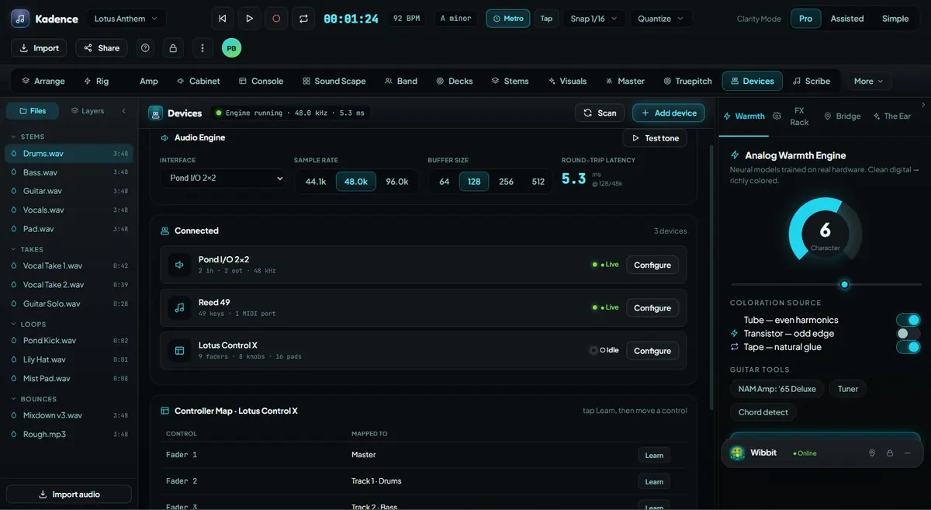
Task: Select 96.0k sample rate
Action: click(x=397, y=182)
